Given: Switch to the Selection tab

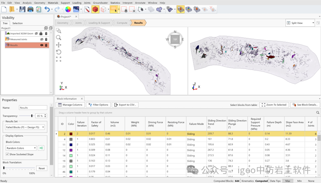Looking at the screenshot, I should tap(17, 23).
